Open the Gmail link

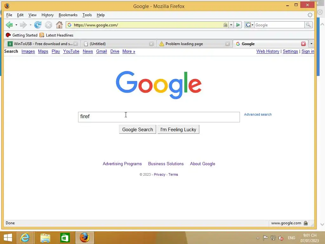(x=101, y=51)
